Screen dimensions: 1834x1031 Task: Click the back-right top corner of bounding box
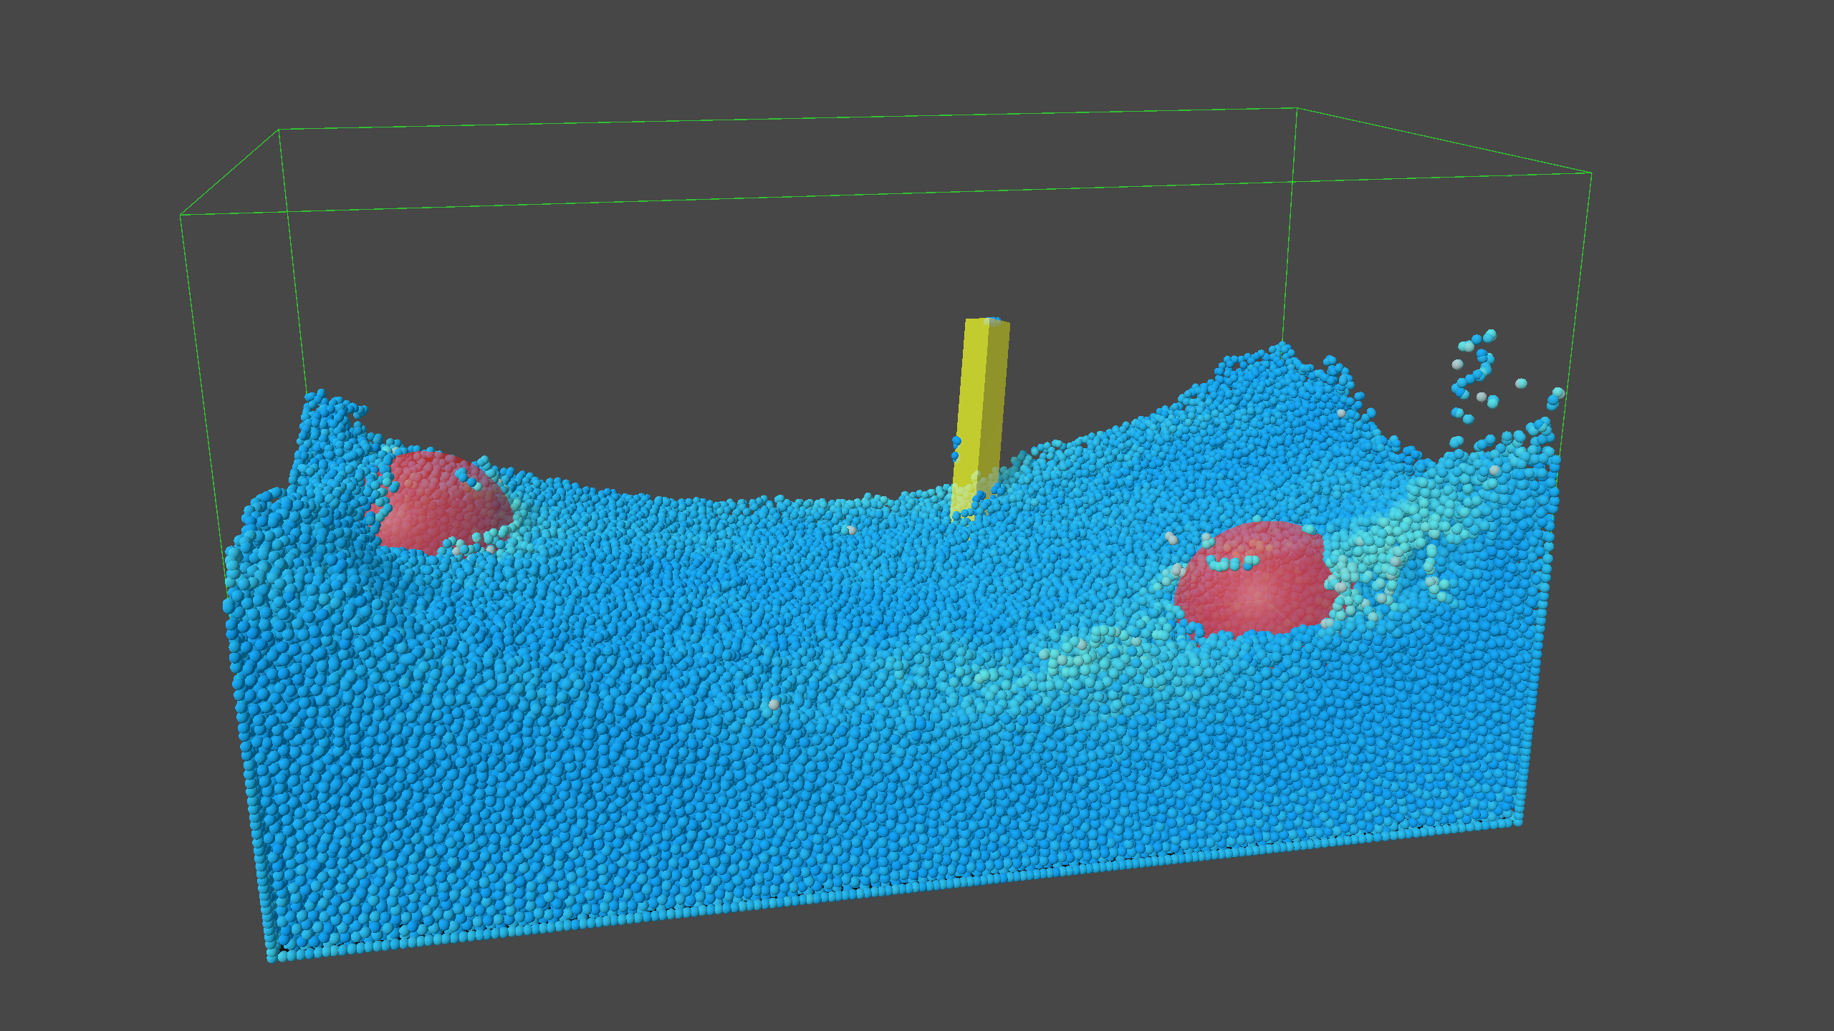point(1296,108)
